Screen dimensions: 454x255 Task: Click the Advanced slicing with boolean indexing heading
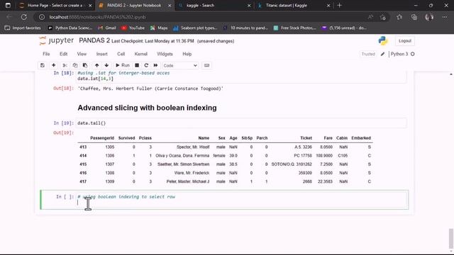coord(147,108)
